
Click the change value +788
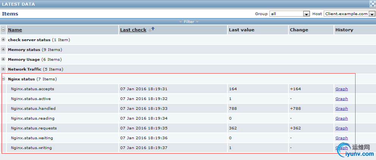[x=295, y=108]
